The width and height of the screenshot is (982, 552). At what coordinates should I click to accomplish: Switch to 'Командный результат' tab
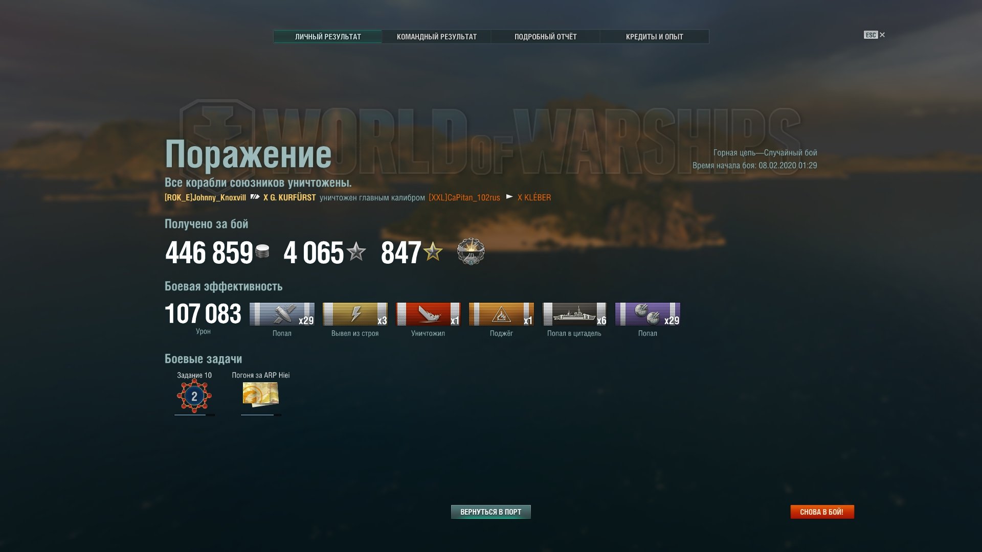(x=437, y=37)
